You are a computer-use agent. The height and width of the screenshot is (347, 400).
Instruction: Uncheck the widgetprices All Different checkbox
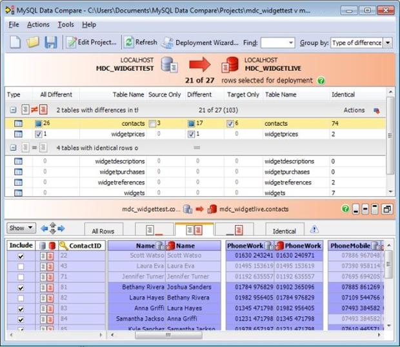pos(39,134)
